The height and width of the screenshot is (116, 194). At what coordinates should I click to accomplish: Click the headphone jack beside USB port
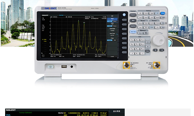click(x=72, y=67)
